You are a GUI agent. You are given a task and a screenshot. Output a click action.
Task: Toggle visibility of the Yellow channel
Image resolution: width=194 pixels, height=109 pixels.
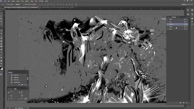click(x=168, y=27)
